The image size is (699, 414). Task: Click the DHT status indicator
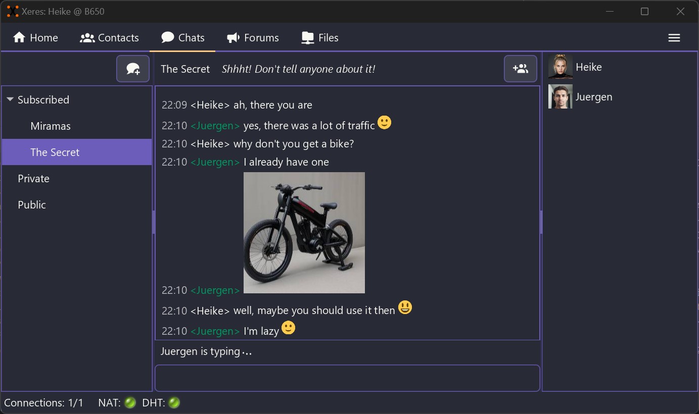174,403
